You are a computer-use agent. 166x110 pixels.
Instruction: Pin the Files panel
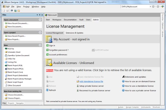tap(40, 15)
